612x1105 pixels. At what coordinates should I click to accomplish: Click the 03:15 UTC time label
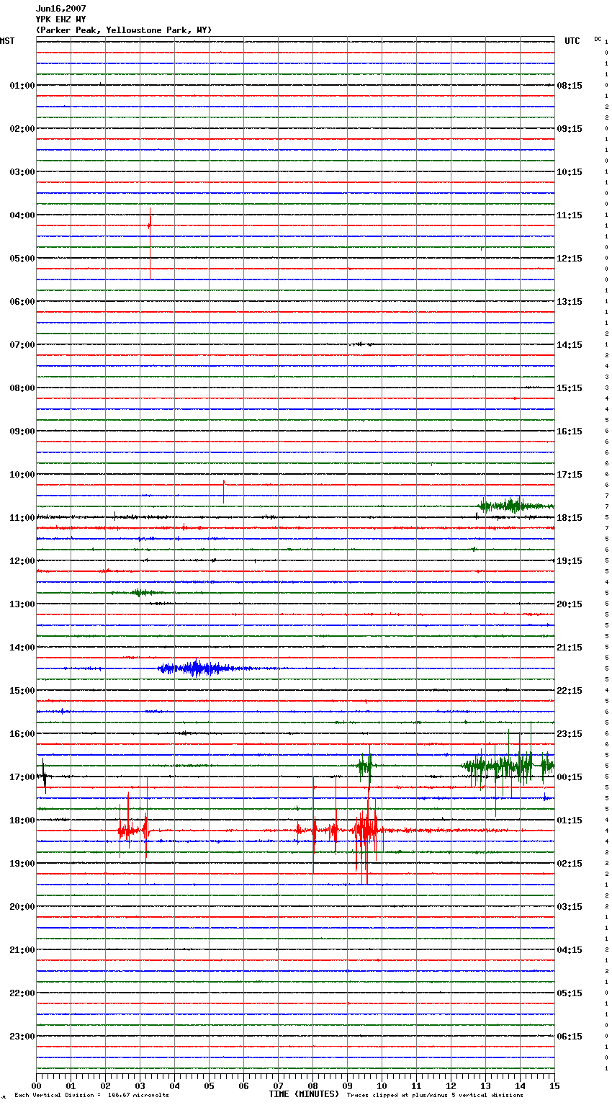pos(570,907)
